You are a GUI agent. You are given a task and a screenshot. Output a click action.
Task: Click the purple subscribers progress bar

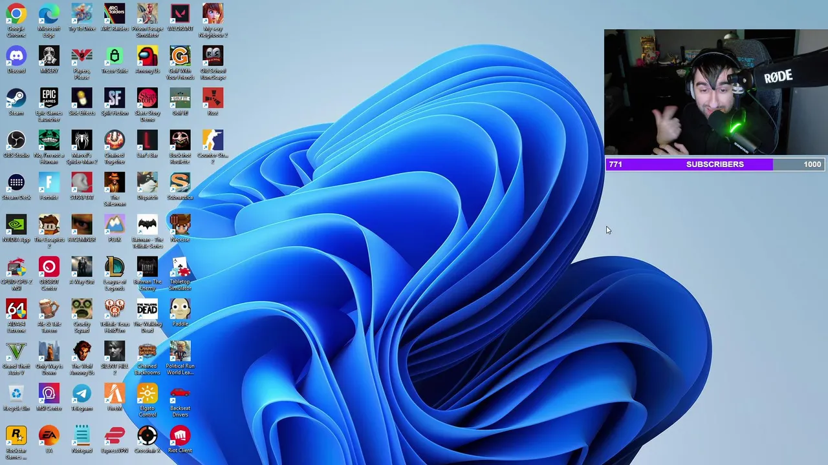click(714, 164)
